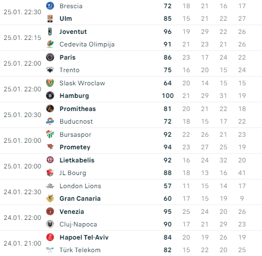Open the Hamburg final score of 100

pyautogui.click(x=168, y=96)
